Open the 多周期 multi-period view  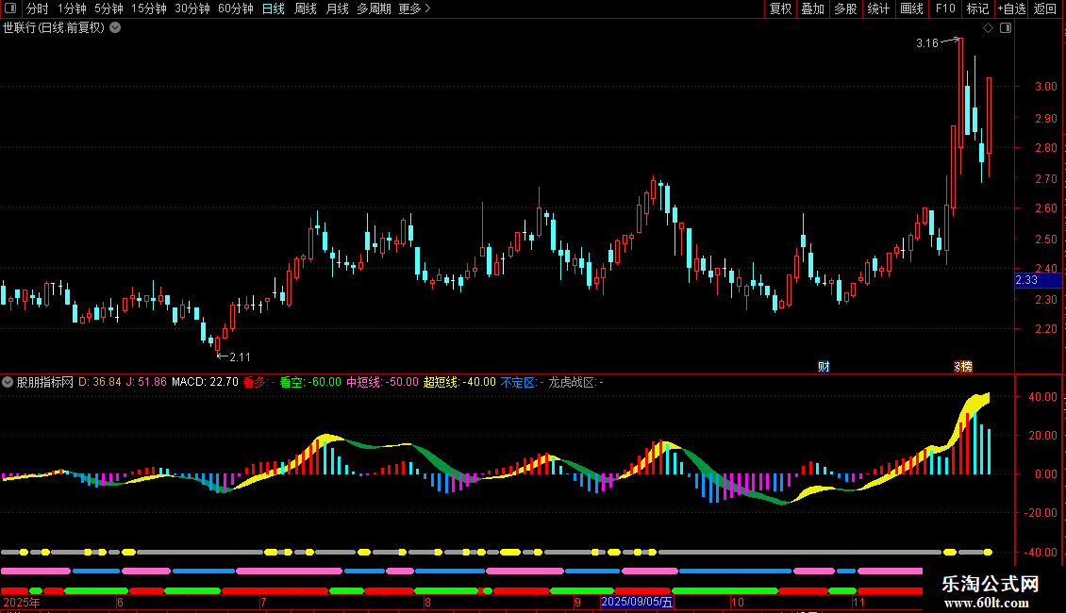pos(374,8)
